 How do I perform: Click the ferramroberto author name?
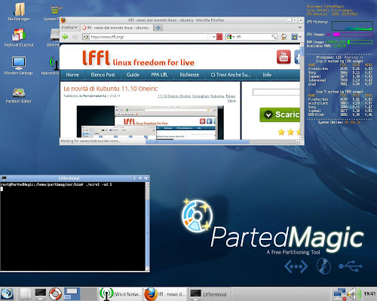tap(95, 96)
